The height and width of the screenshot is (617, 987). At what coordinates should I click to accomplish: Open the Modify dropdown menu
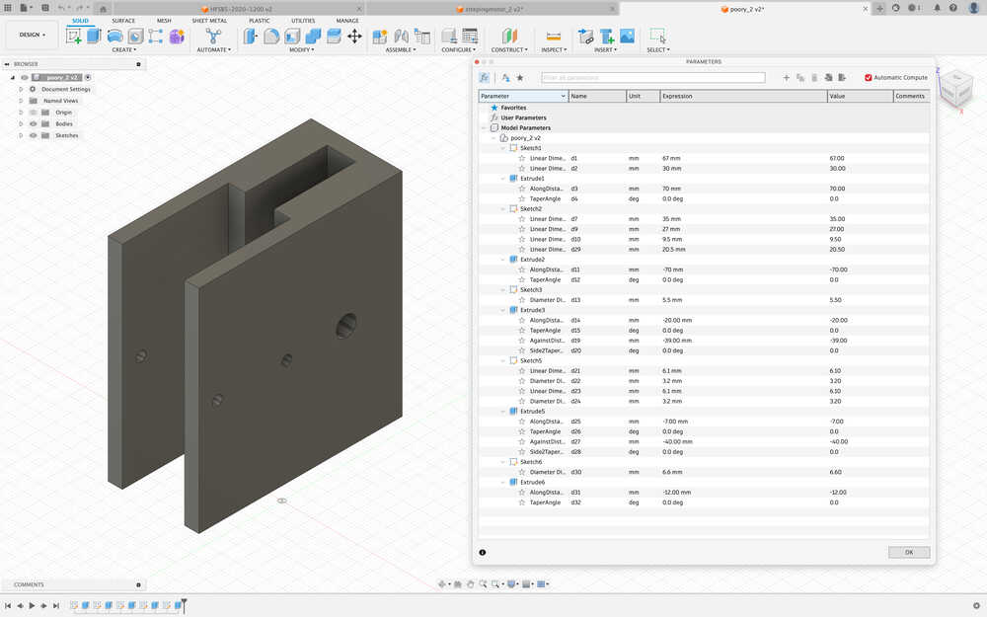301,49
